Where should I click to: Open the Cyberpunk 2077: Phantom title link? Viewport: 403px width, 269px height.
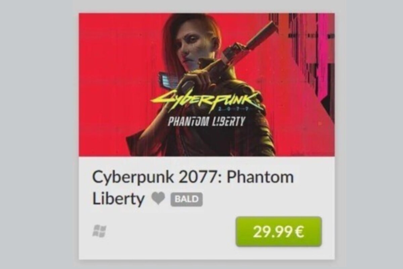(193, 177)
